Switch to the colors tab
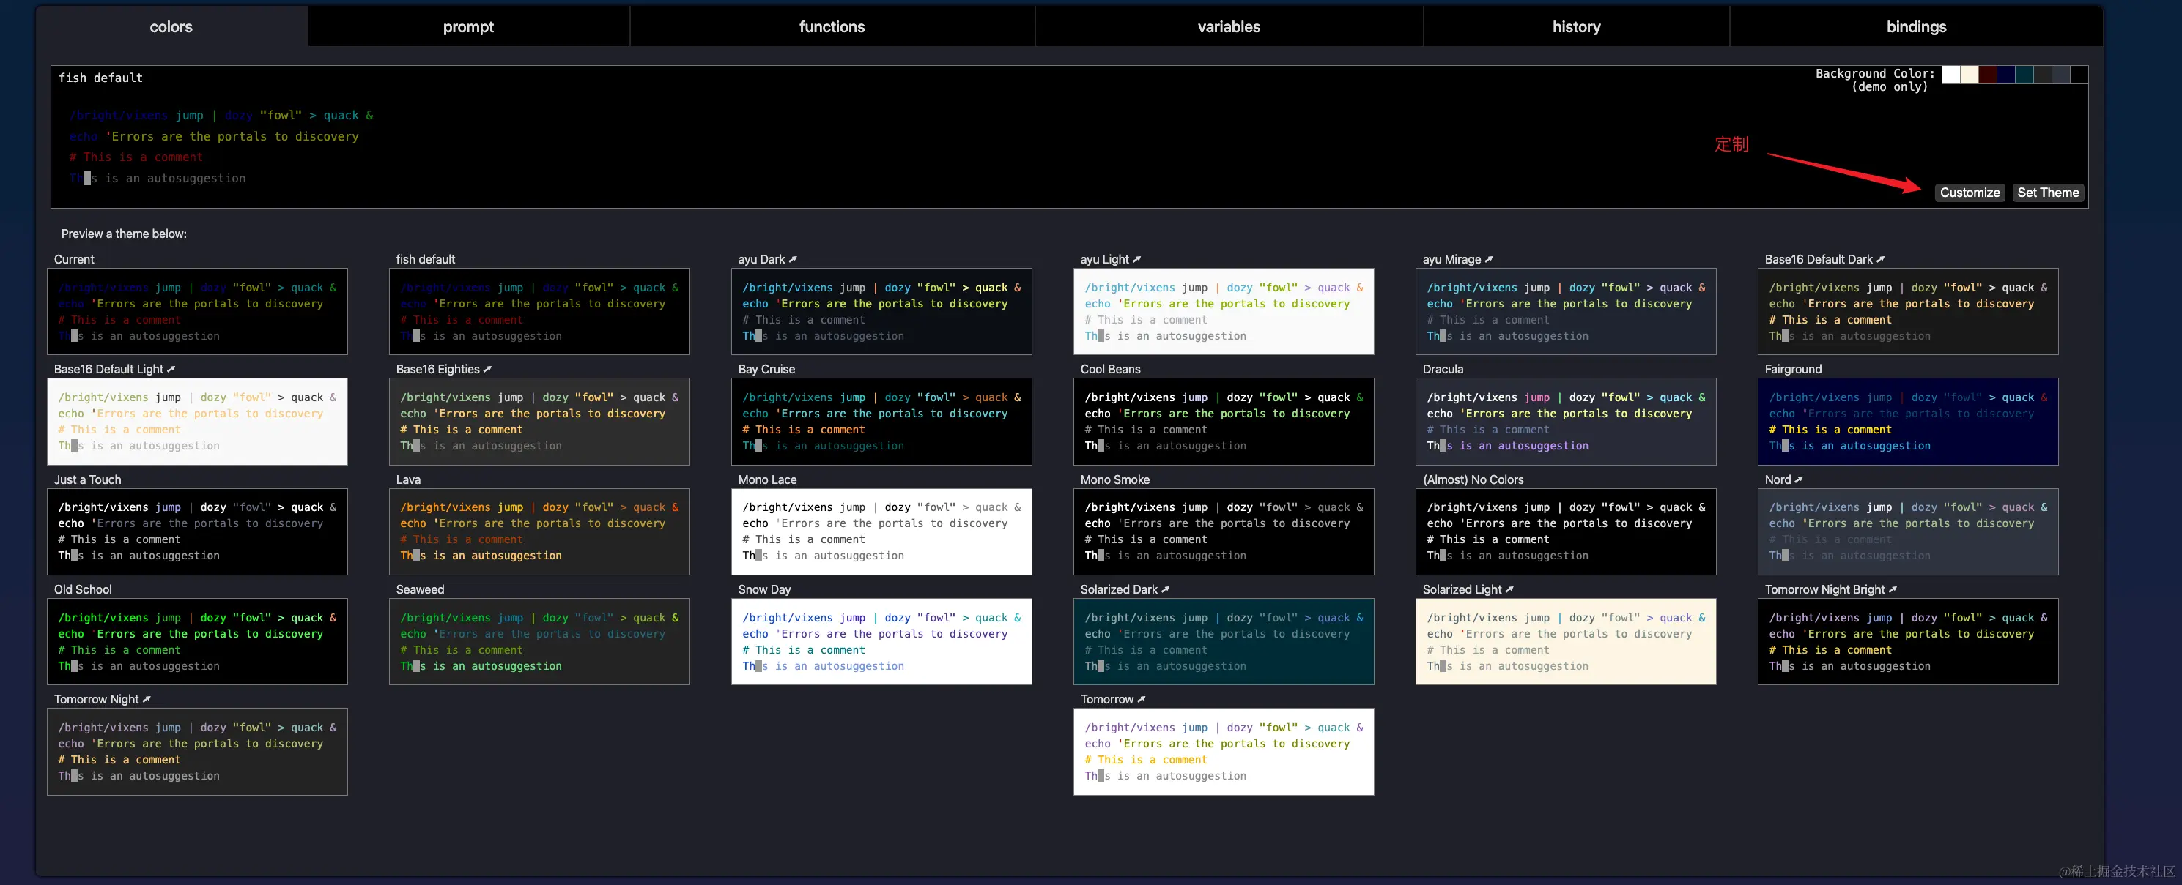 (171, 26)
